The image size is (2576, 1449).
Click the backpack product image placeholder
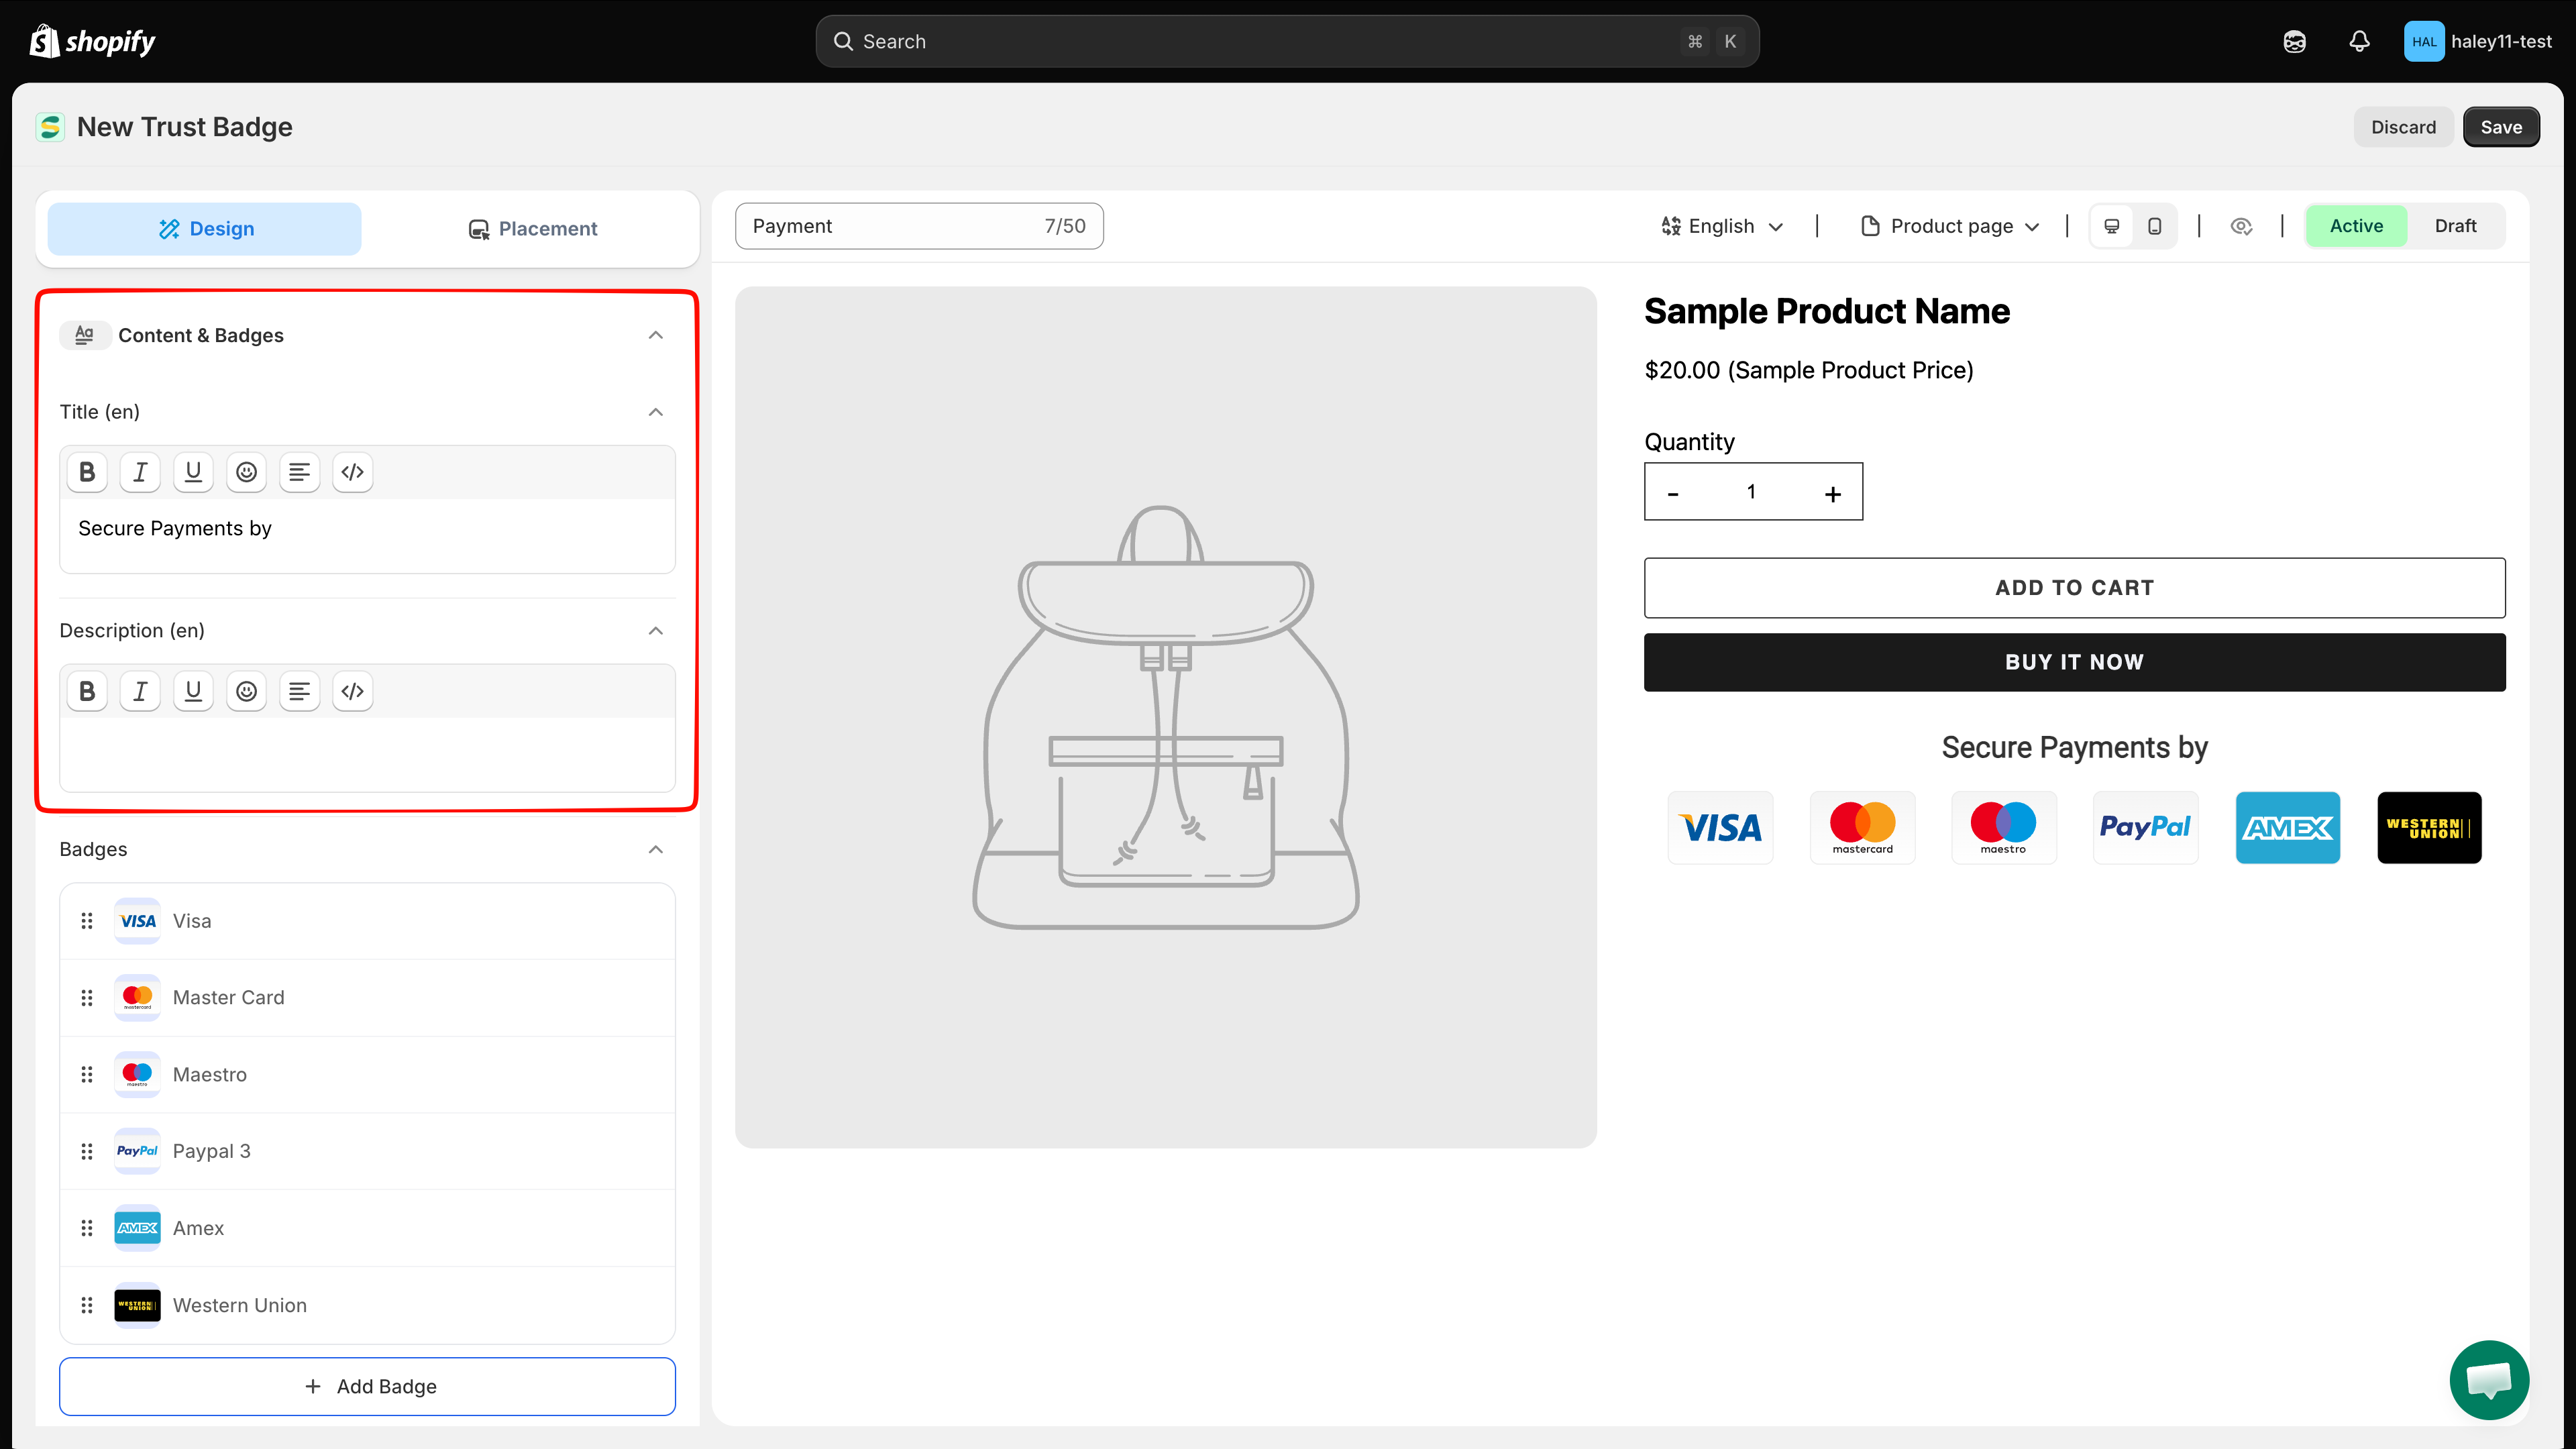[x=1165, y=717]
